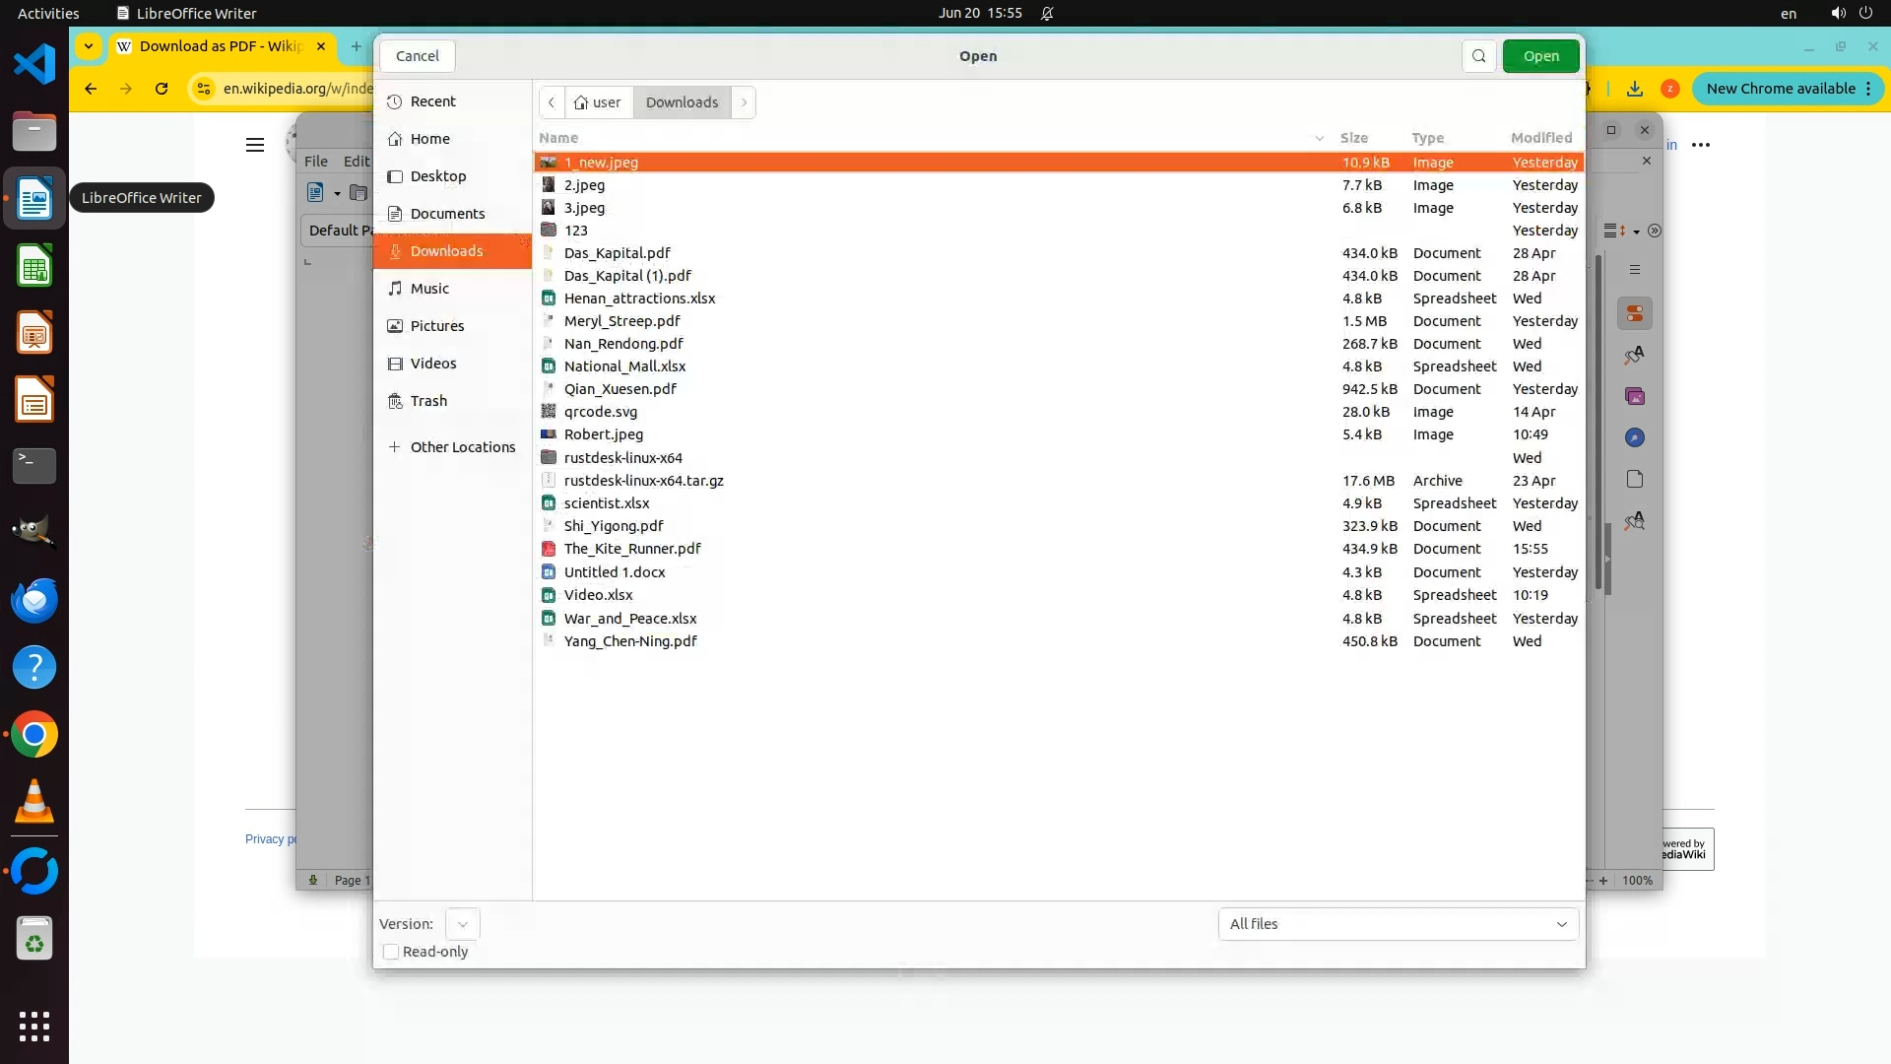Click the user breadcrumb path button
The width and height of the screenshot is (1891, 1064).
pos(598,102)
